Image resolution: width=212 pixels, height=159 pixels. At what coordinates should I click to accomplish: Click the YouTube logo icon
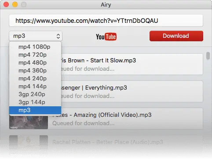pyautogui.click(x=106, y=36)
